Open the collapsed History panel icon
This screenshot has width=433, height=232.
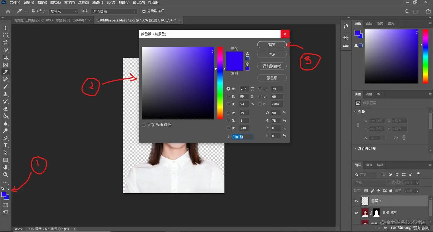tap(346, 26)
